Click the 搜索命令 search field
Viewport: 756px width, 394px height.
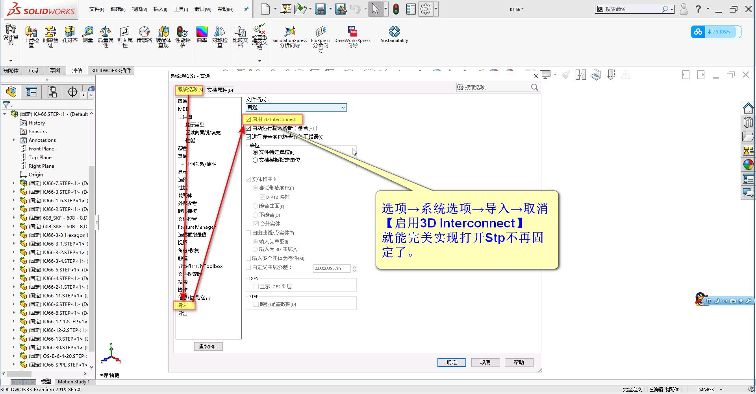[x=630, y=8]
